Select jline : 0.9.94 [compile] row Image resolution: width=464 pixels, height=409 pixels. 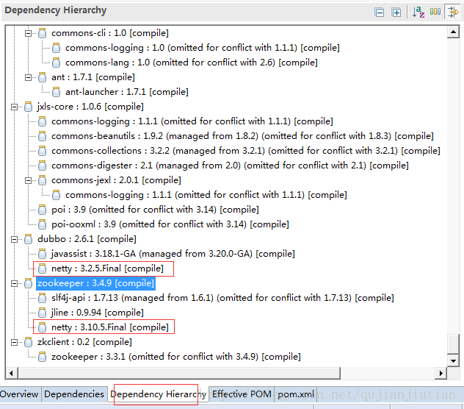98,313
